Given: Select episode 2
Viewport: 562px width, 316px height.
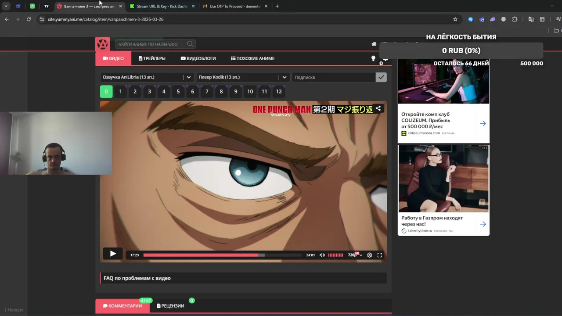Looking at the screenshot, I should tap(135, 91).
